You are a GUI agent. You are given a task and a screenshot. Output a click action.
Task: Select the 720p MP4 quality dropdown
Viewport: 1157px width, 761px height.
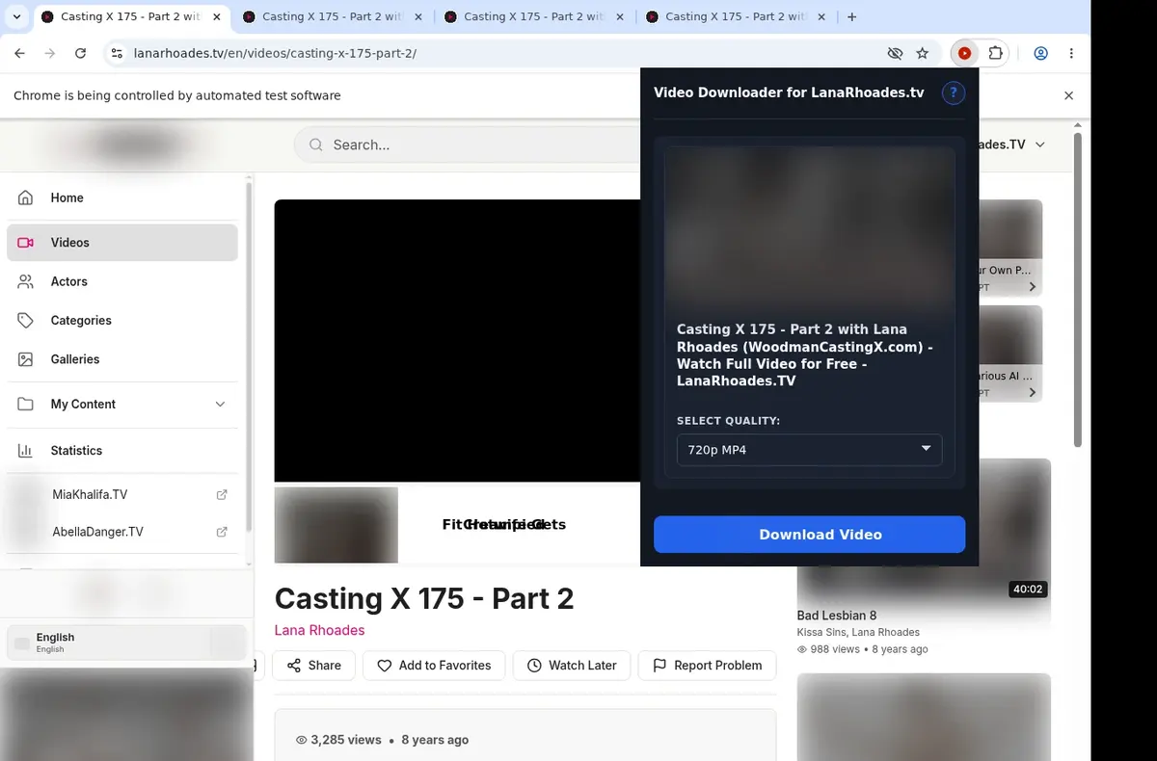coord(809,450)
